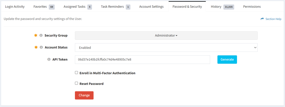Tick the Reset Password checkbox
This screenshot has width=285, height=107.
tap(77, 84)
